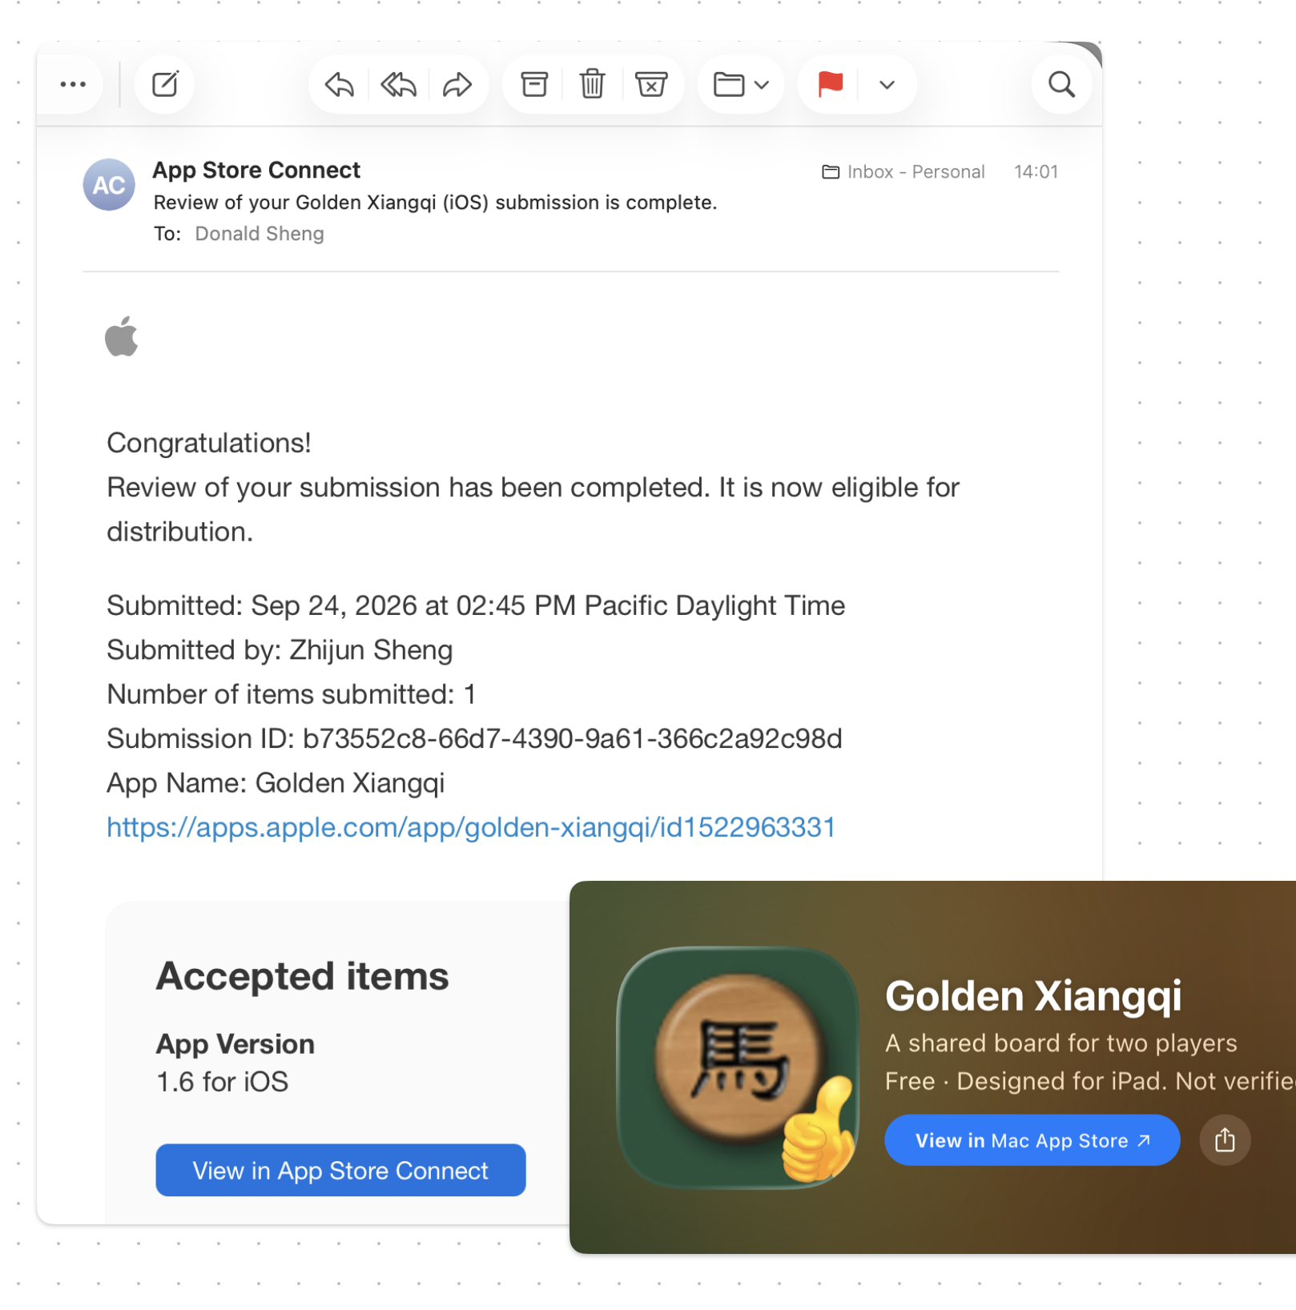
Task: Select the recipient Donald Sheng
Action: click(260, 234)
